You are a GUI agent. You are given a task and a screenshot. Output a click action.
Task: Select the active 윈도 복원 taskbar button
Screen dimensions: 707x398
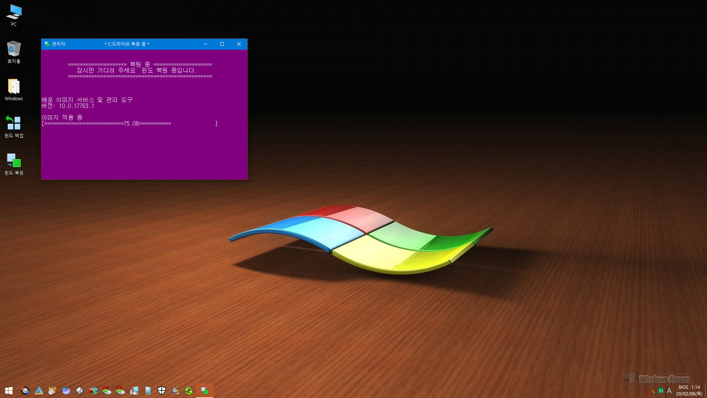(205, 391)
